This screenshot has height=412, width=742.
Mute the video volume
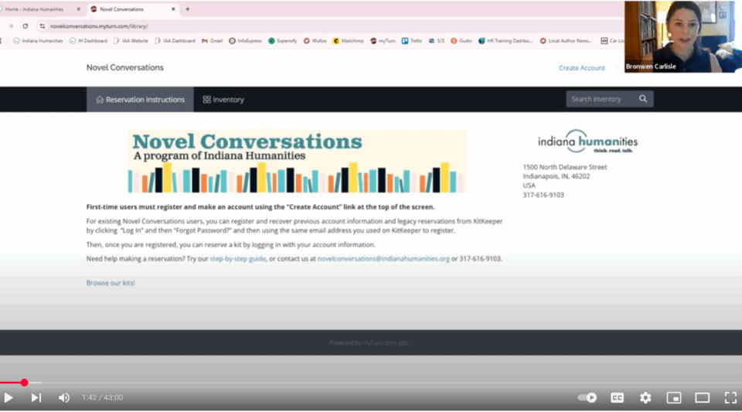64,398
